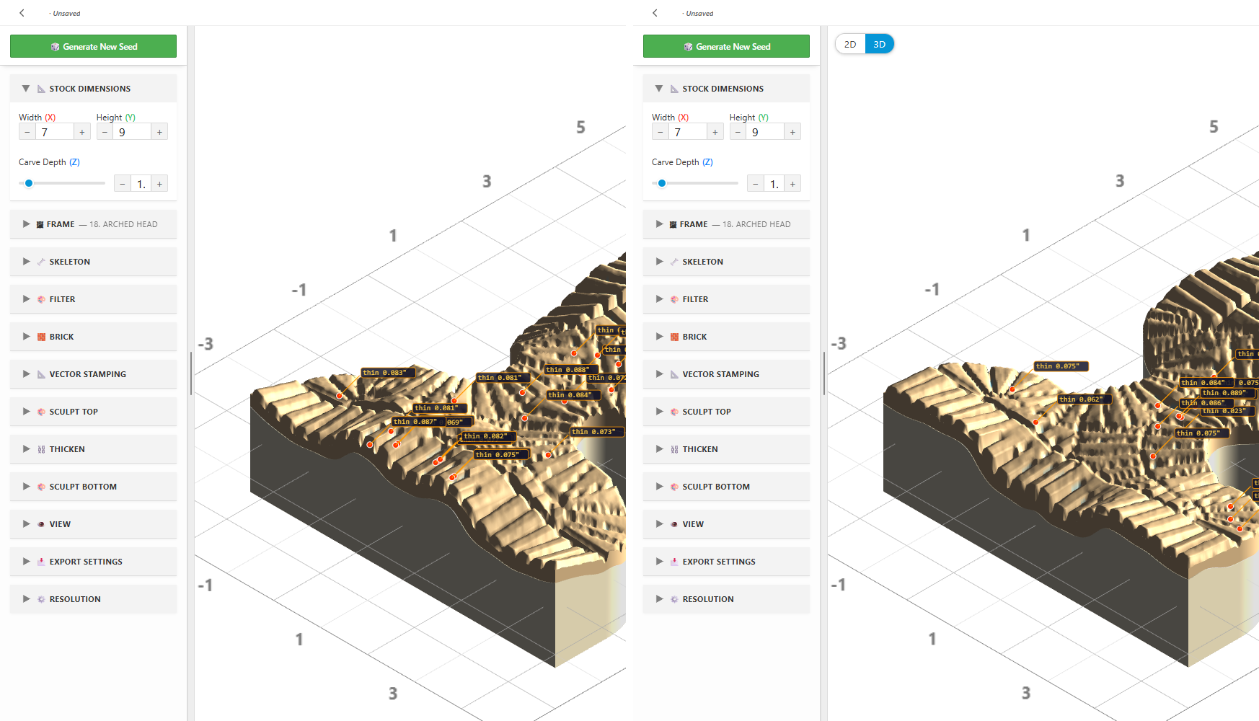This screenshot has width=1259, height=721.
Task: Expand Sculpt Bottom in the left panel
Action: (x=26, y=487)
